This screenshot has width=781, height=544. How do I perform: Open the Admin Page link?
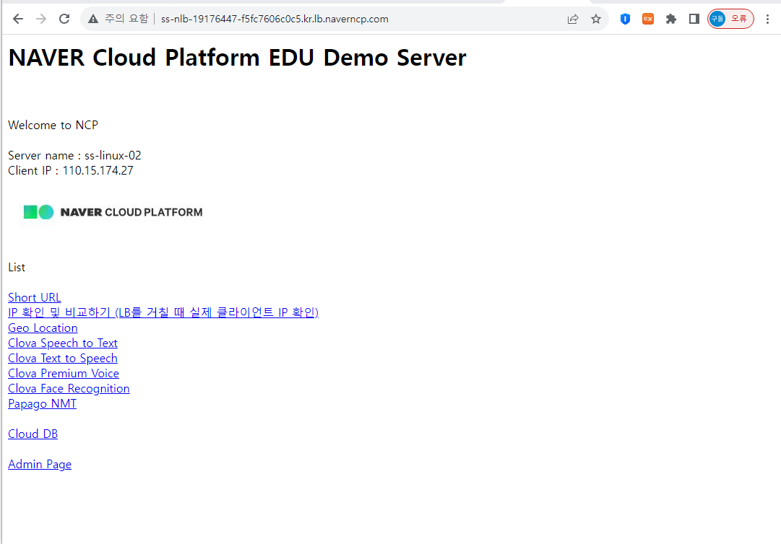pos(40,465)
